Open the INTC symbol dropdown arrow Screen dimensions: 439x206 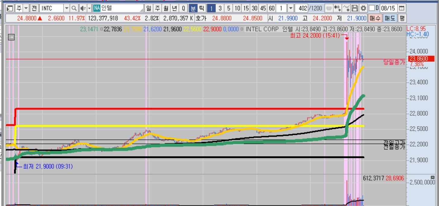coord(67,8)
